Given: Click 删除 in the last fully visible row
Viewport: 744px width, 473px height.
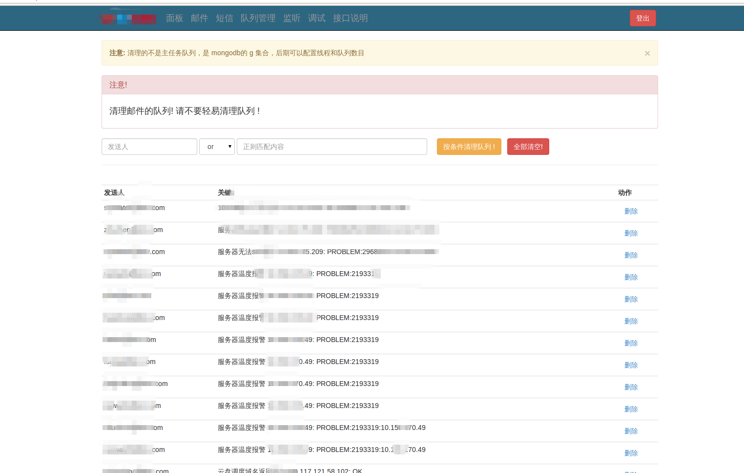Looking at the screenshot, I should point(631,453).
